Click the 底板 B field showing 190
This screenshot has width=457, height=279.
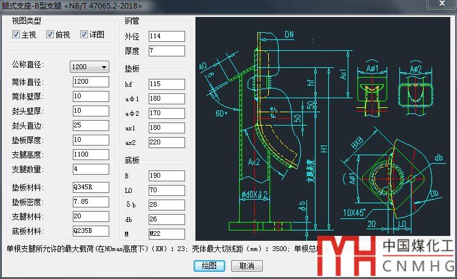click(x=167, y=176)
